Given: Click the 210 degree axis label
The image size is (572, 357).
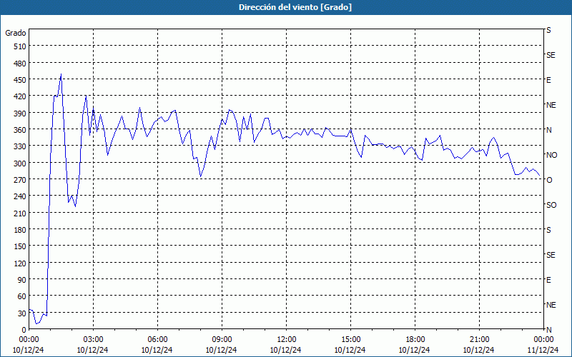Looking at the screenshot, I should coord(20,213).
